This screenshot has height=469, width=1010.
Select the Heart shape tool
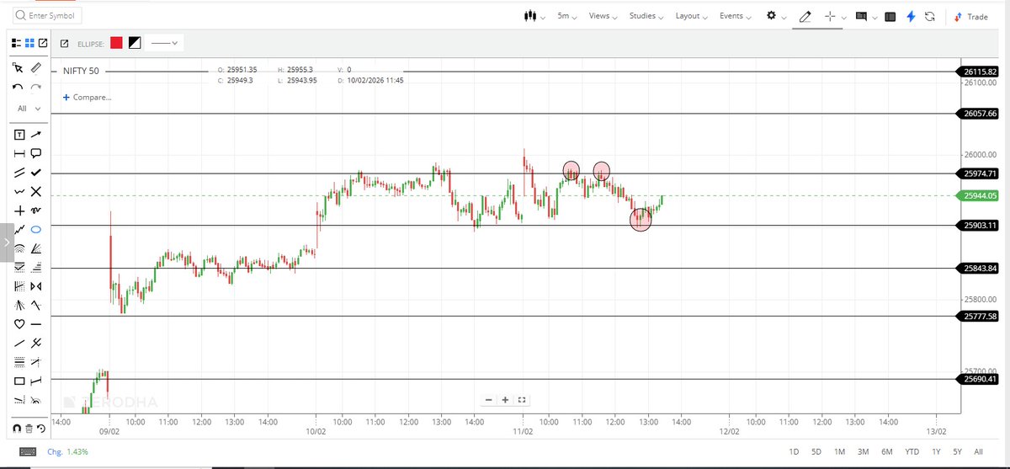tap(20, 324)
